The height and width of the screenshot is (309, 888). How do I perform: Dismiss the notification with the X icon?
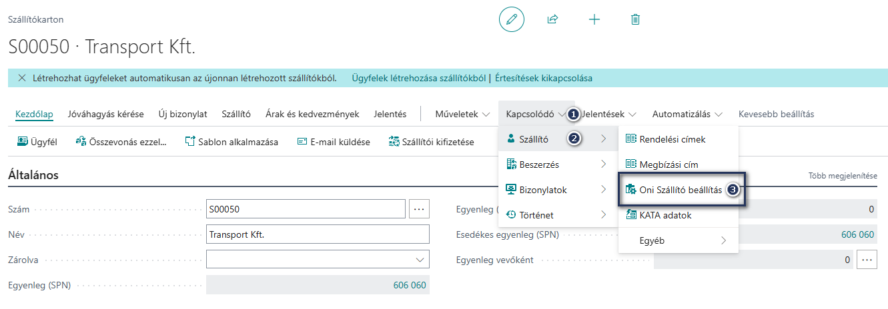point(21,78)
